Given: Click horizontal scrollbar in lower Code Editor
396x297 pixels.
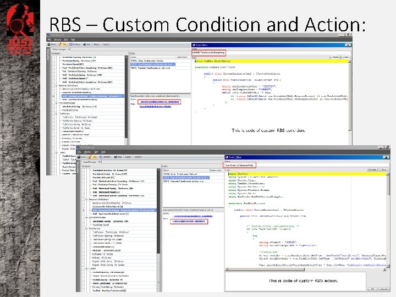Looking at the screenshot, I should click(x=306, y=269).
